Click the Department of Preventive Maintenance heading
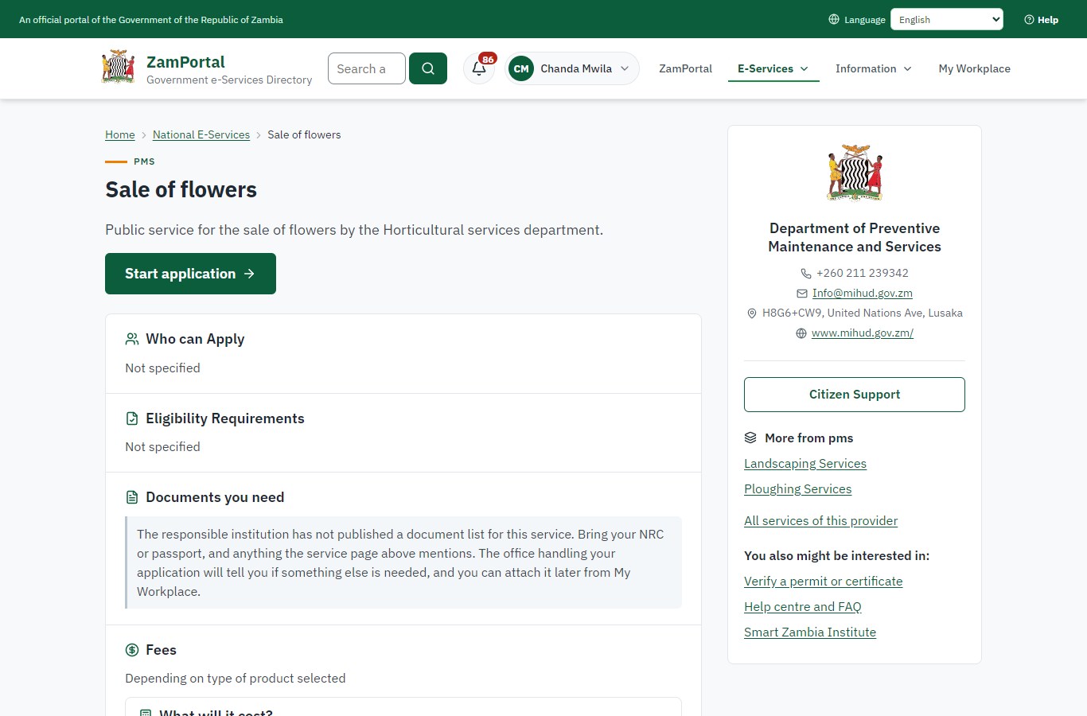Viewport: 1087px width, 716px height. 855,237
